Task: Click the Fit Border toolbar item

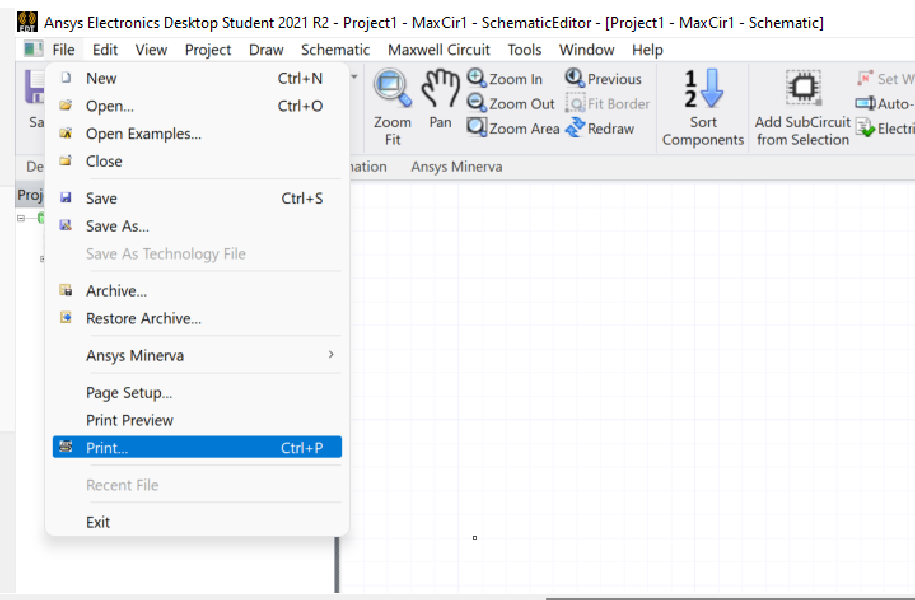Action: (608, 104)
